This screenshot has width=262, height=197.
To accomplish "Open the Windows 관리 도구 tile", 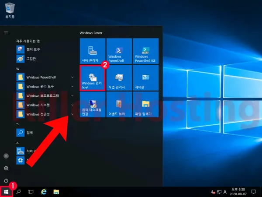I will pos(93,78).
